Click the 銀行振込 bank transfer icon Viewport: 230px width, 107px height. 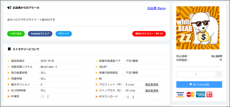(209, 95)
